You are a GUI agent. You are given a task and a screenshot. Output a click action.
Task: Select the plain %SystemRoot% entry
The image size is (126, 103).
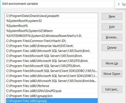52,26
